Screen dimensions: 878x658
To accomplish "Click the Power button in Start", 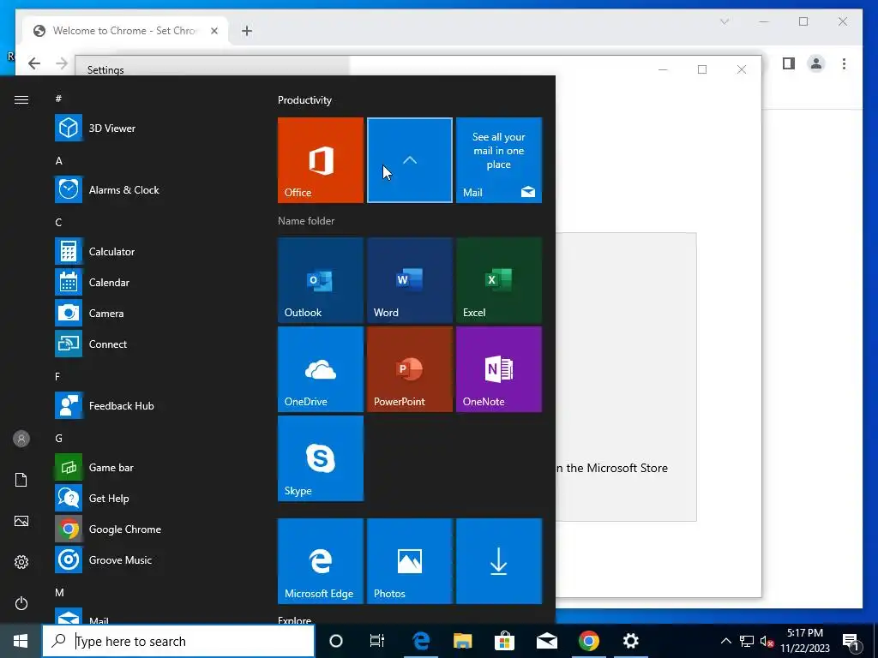I will (x=21, y=603).
